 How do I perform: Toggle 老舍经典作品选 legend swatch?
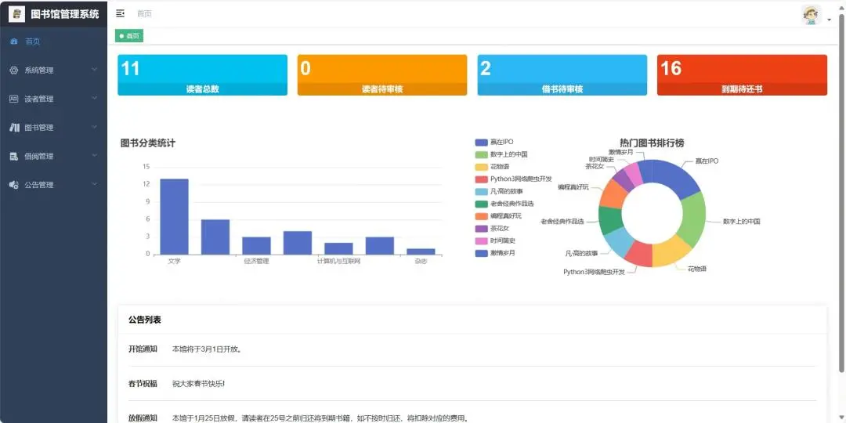pos(481,204)
